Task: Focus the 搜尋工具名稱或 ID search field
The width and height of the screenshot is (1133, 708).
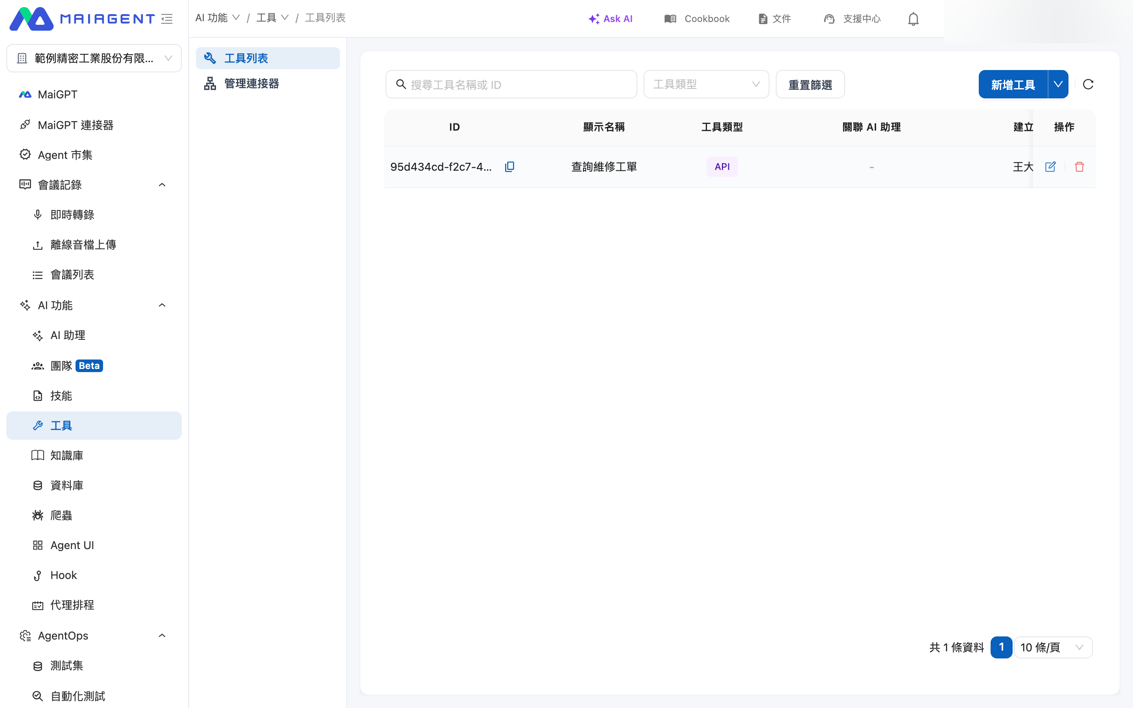Action: [x=511, y=84]
